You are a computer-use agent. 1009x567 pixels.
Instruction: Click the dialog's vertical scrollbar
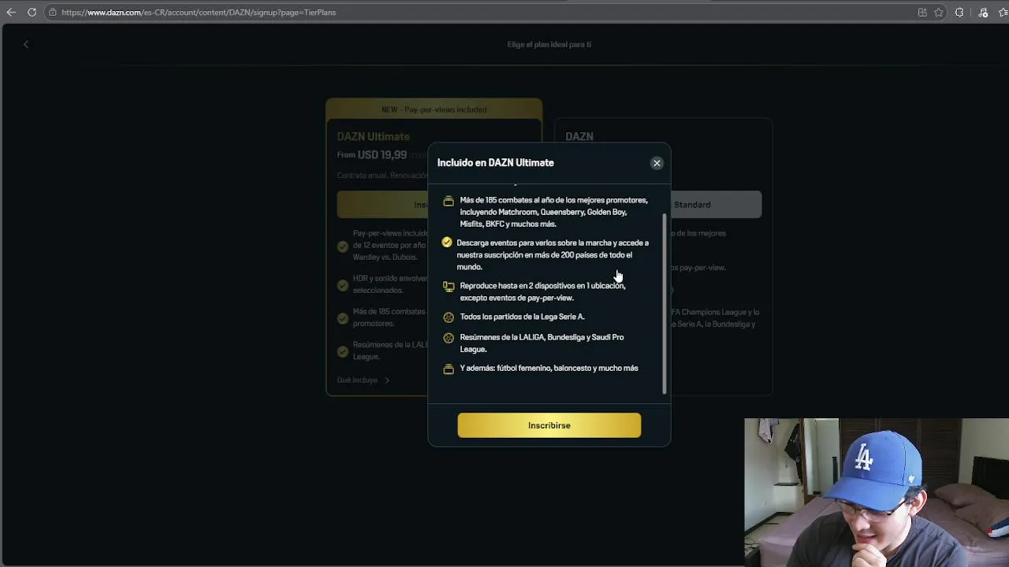click(x=665, y=303)
